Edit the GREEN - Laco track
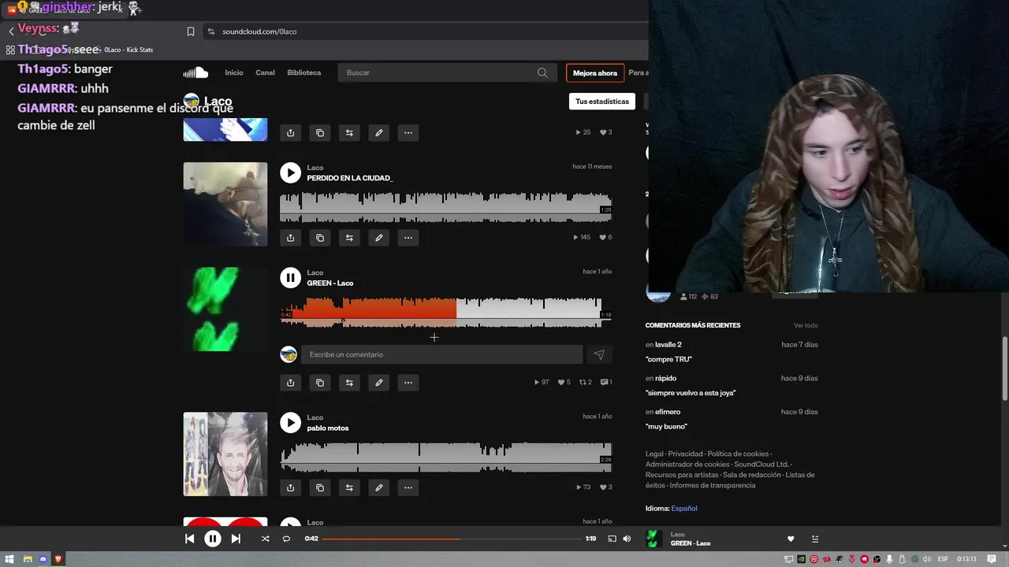Screen dimensions: 1009x567 tap(378, 383)
